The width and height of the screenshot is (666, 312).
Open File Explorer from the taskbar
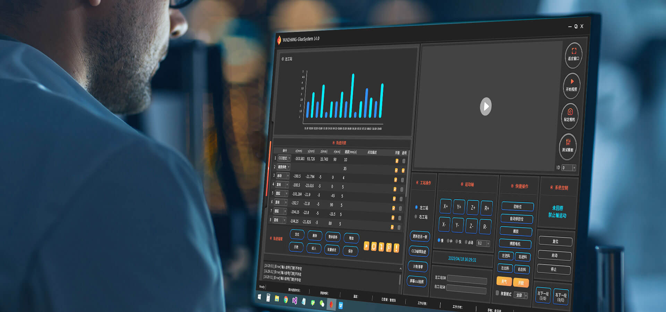(277, 299)
